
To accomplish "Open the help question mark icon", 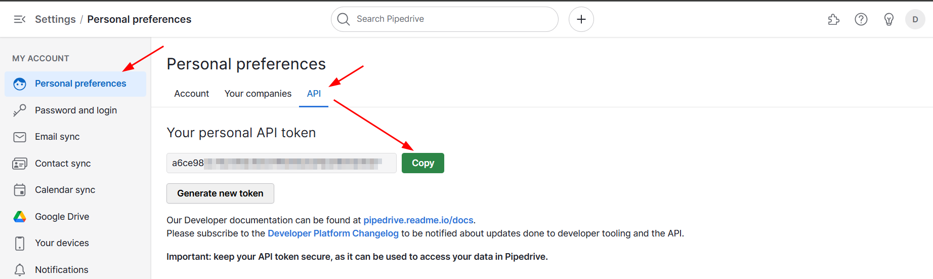I will pos(861,19).
